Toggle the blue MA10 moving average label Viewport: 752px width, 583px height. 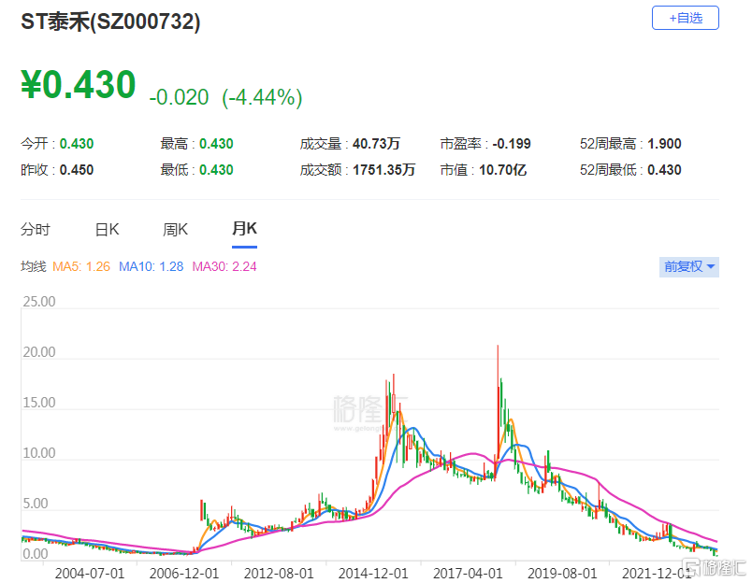pyautogui.click(x=152, y=266)
